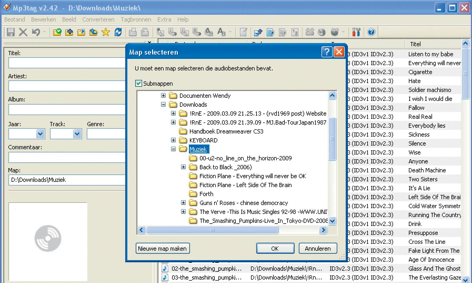Image resolution: width=472 pixels, height=283 pixels.
Task: Open the Converteren menu
Action: tap(98, 19)
